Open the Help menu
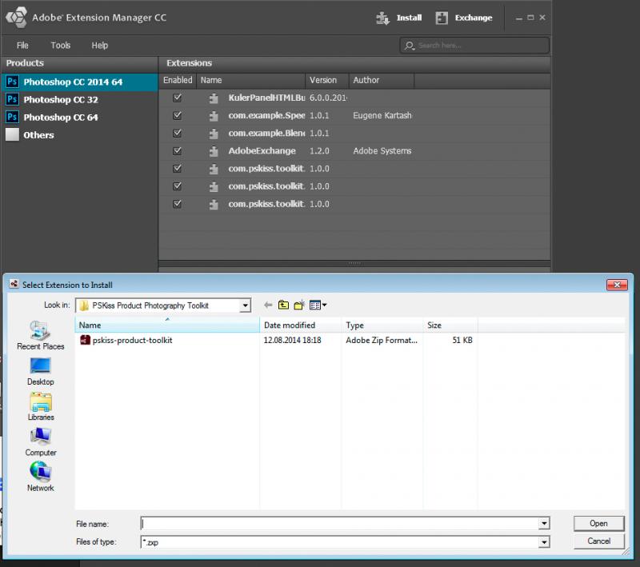Viewport: 640px width, 567px height. point(99,46)
